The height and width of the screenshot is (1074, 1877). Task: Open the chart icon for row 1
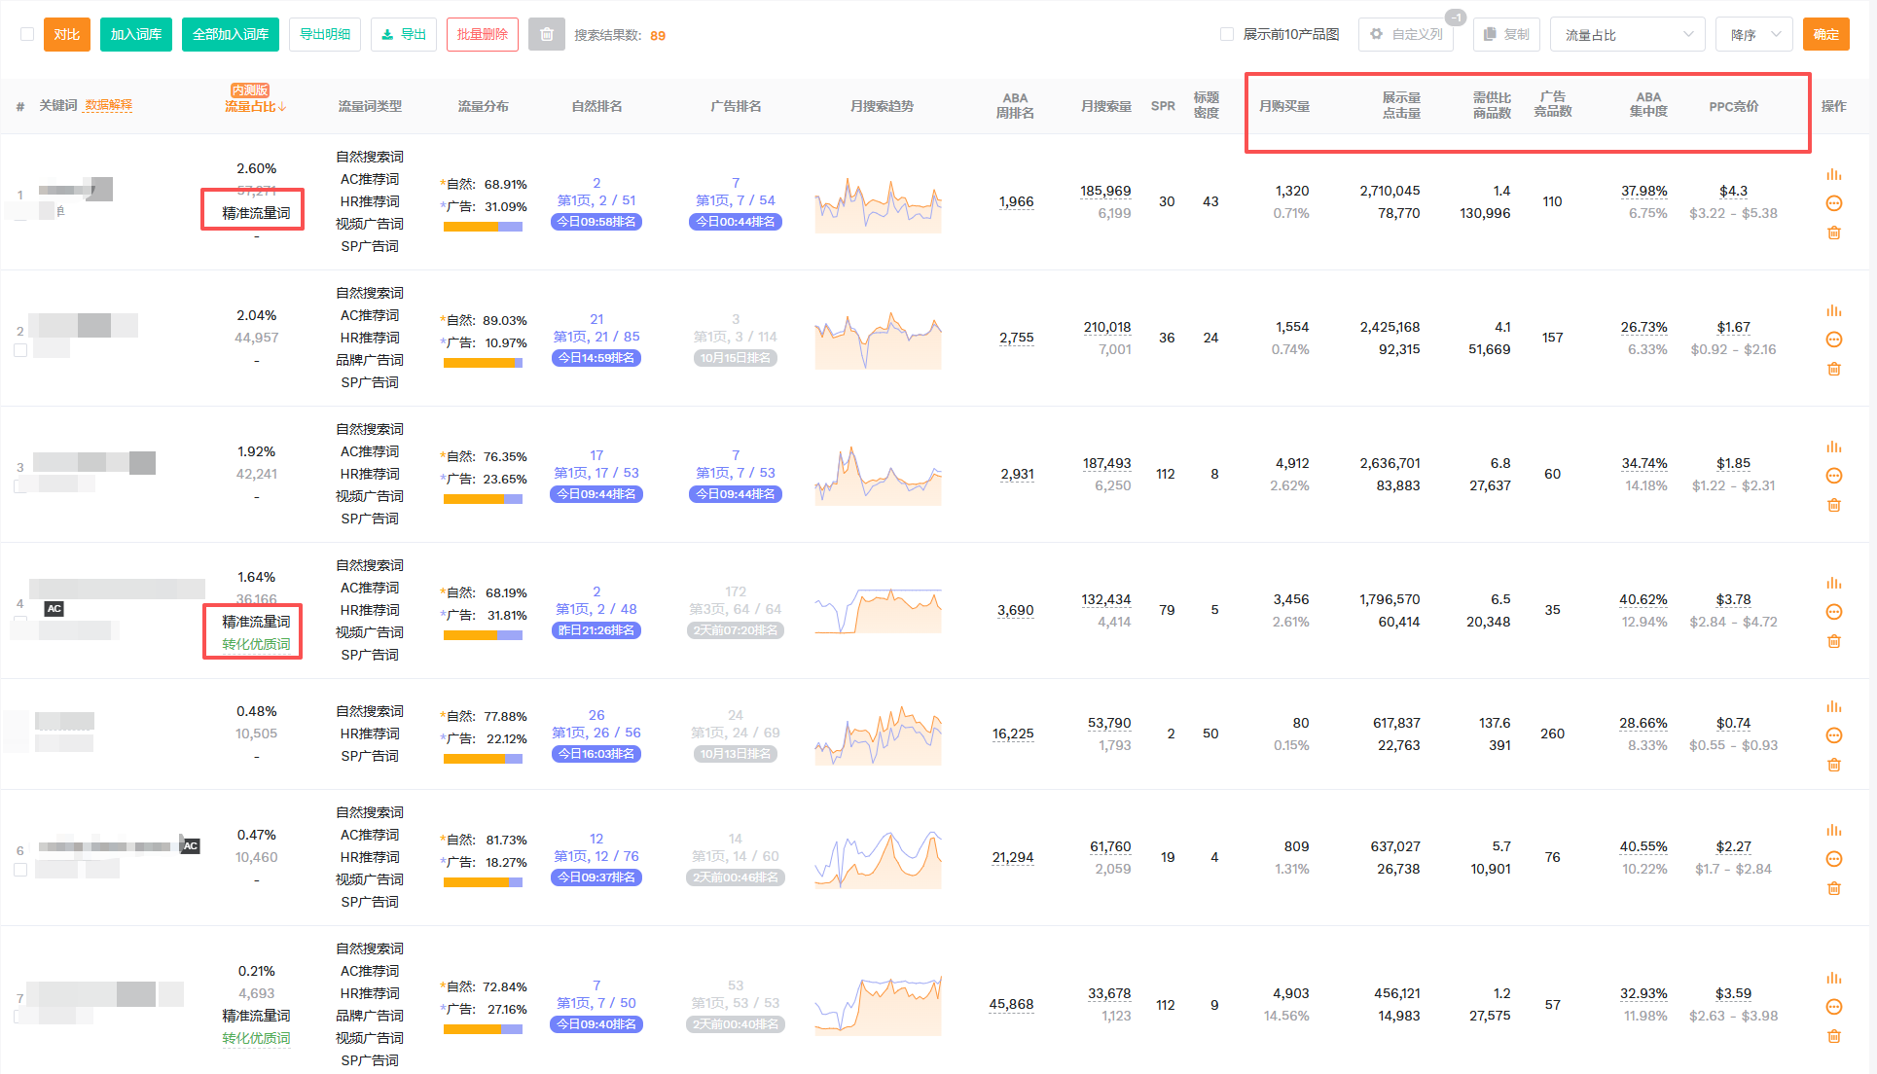1833,175
